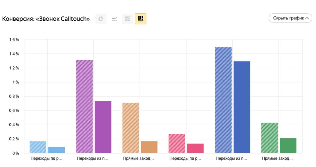
Task: Click the tallest hatched dark-blue bar
Action: click(223, 100)
